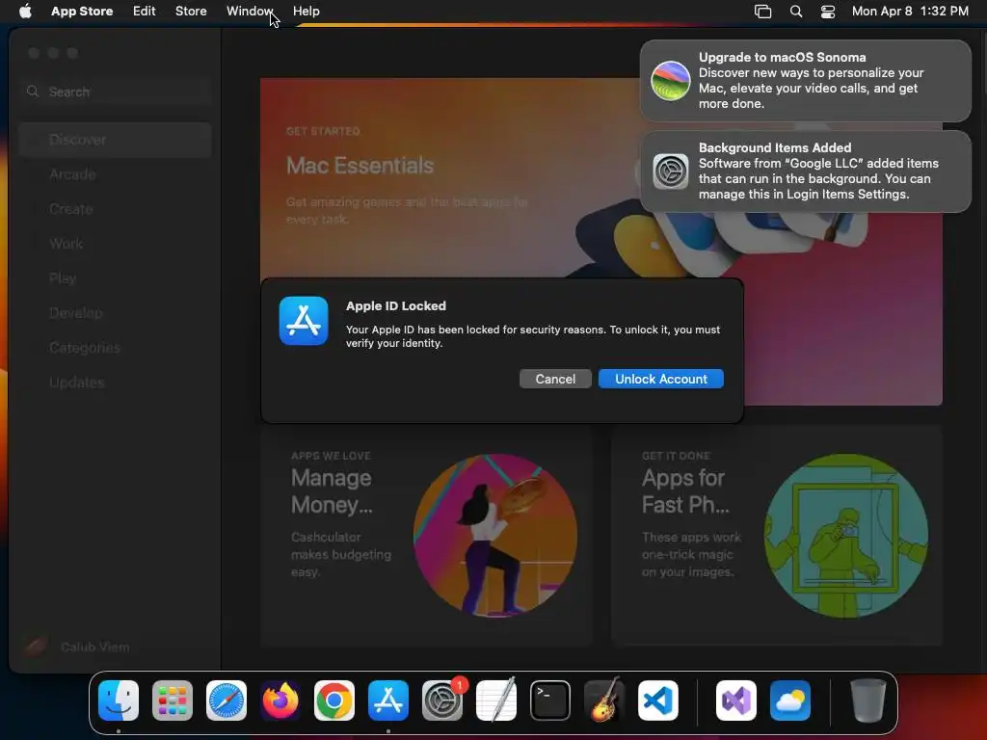The width and height of the screenshot is (987, 740).
Task: Open TextEdit from the dock
Action: pyautogui.click(x=496, y=700)
